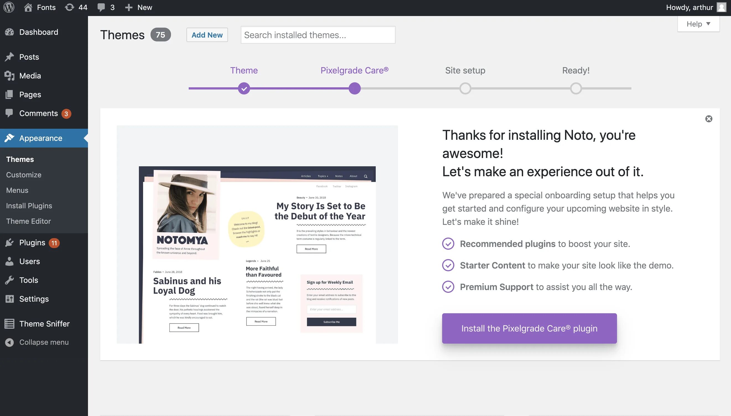This screenshot has width=731, height=416.
Task: Select Theme Sniffer sidebar icon
Action: (9, 323)
